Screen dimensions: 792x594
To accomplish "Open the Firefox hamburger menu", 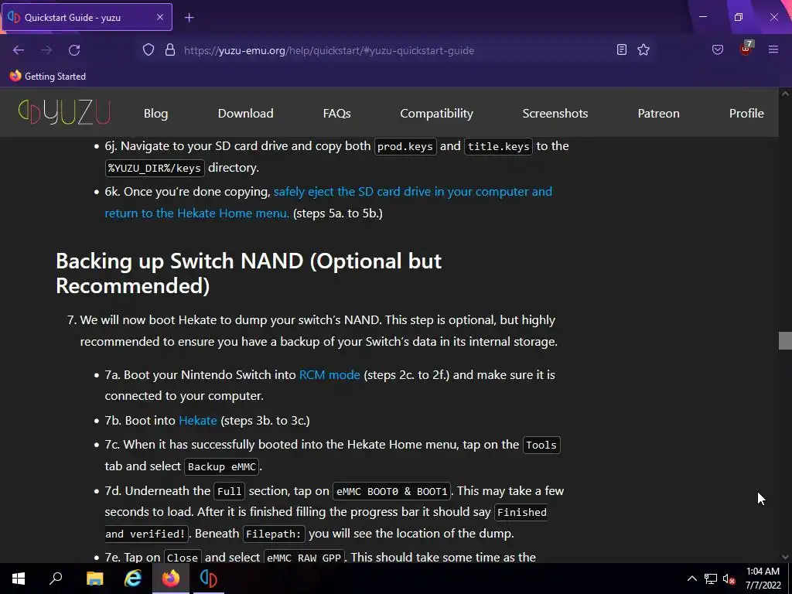I will 773,49.
